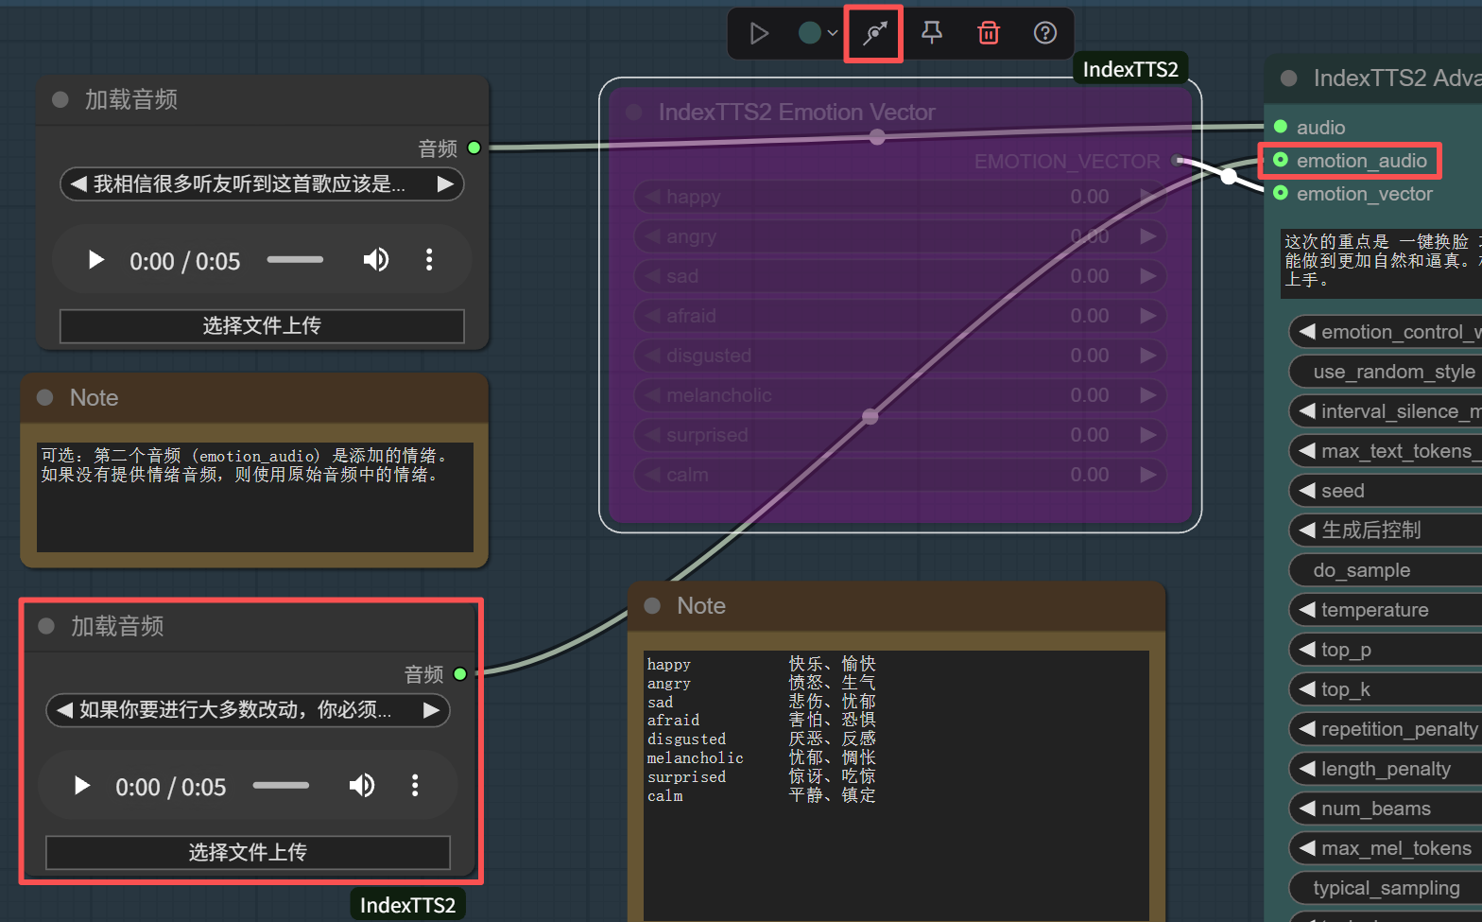
Task: Collapse the top audio loader node via dot
Action: point(60,100)
